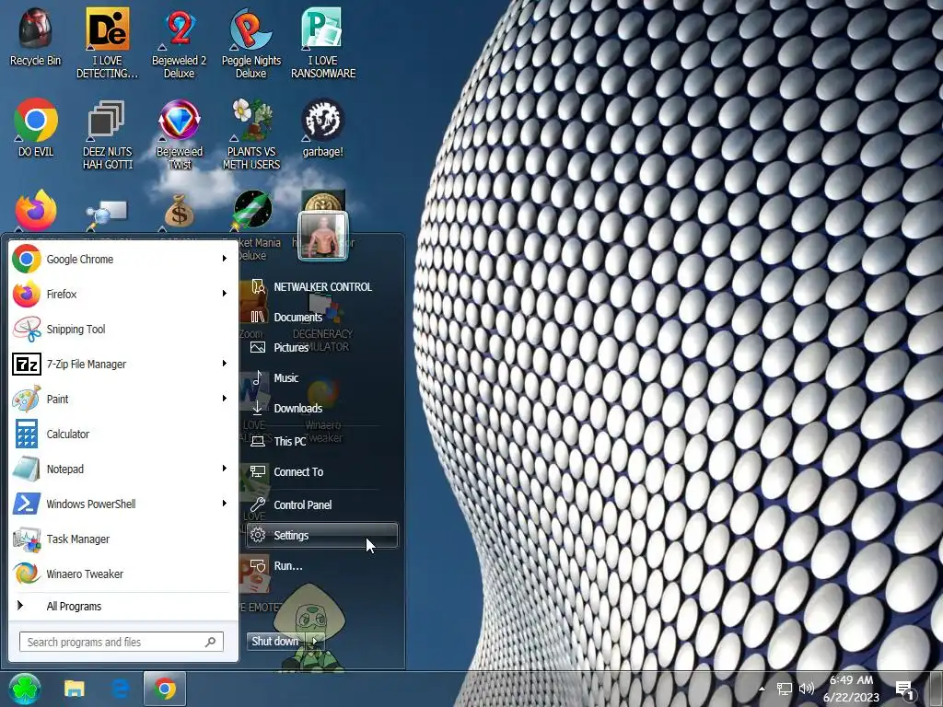Click the magnifier icon in the search box
The image size is (943, 707).
click(211, 642)
